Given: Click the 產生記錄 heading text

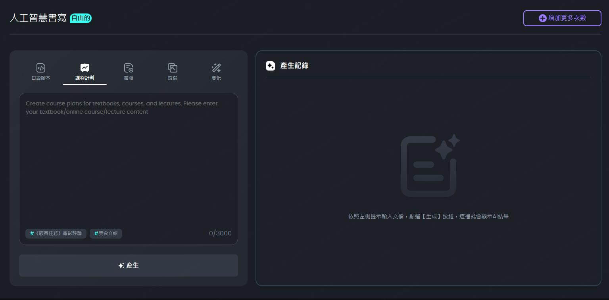Looking at the screenshot, I should click(x=294, y=66).
